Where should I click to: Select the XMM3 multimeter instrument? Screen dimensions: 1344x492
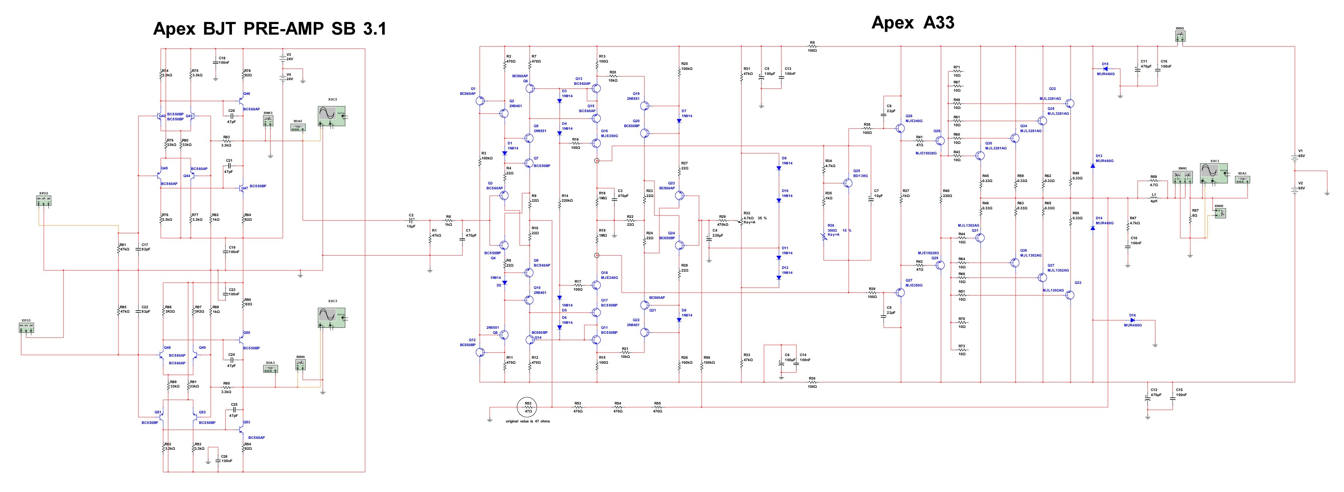268,121
